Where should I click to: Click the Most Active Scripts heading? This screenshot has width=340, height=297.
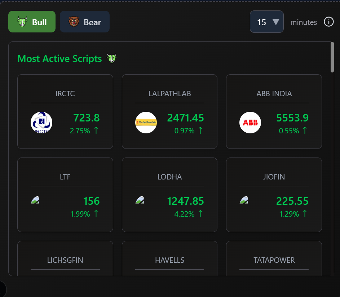59,58
